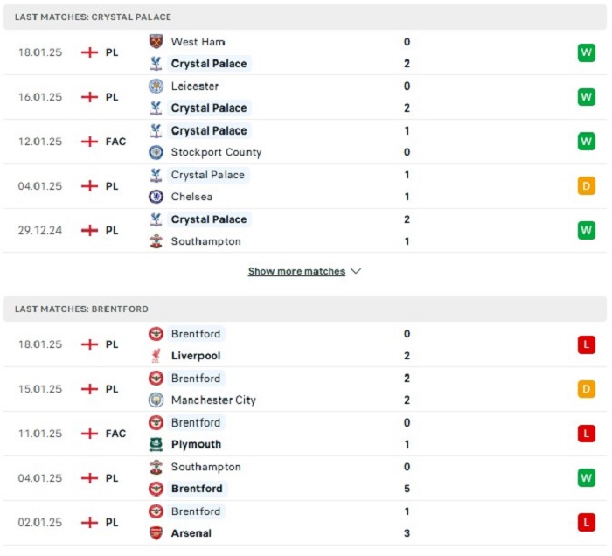Click the Plymouth crest icon

pos(156,444)
